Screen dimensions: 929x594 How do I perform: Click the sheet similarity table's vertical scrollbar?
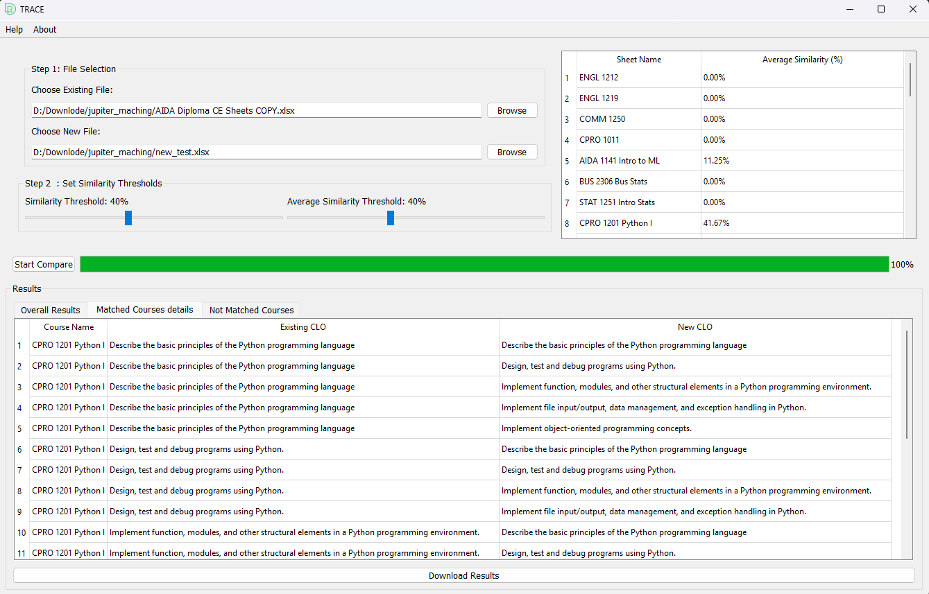(910, 79)
